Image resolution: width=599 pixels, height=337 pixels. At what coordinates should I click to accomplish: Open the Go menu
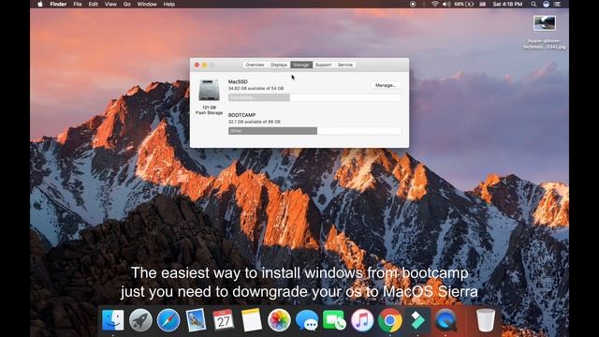[x=127, y=4]
